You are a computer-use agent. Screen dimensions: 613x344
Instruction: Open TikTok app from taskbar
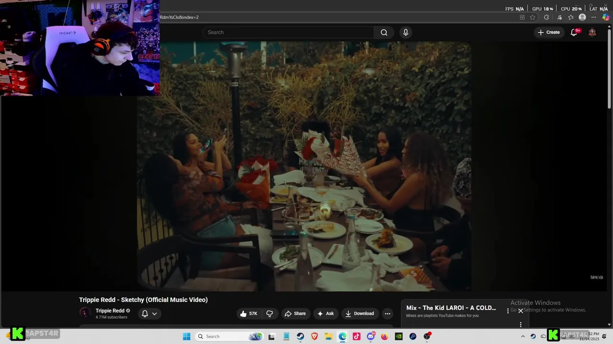click(x=356, y=336)
